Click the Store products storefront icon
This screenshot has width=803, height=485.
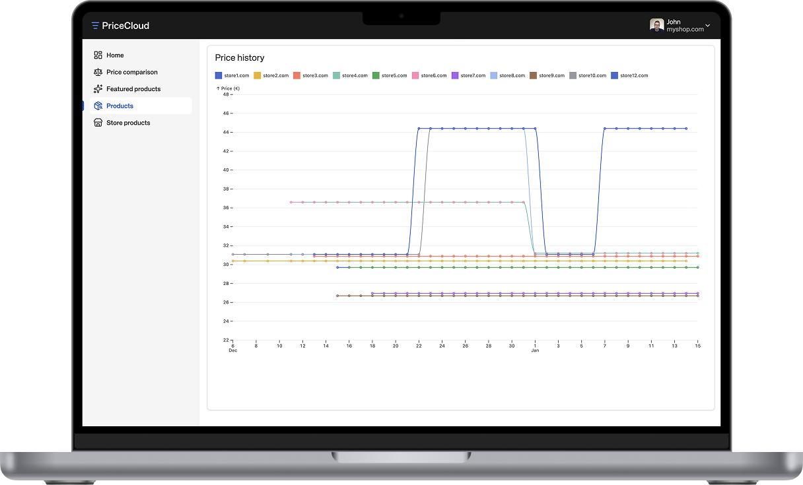pos(98,123)
